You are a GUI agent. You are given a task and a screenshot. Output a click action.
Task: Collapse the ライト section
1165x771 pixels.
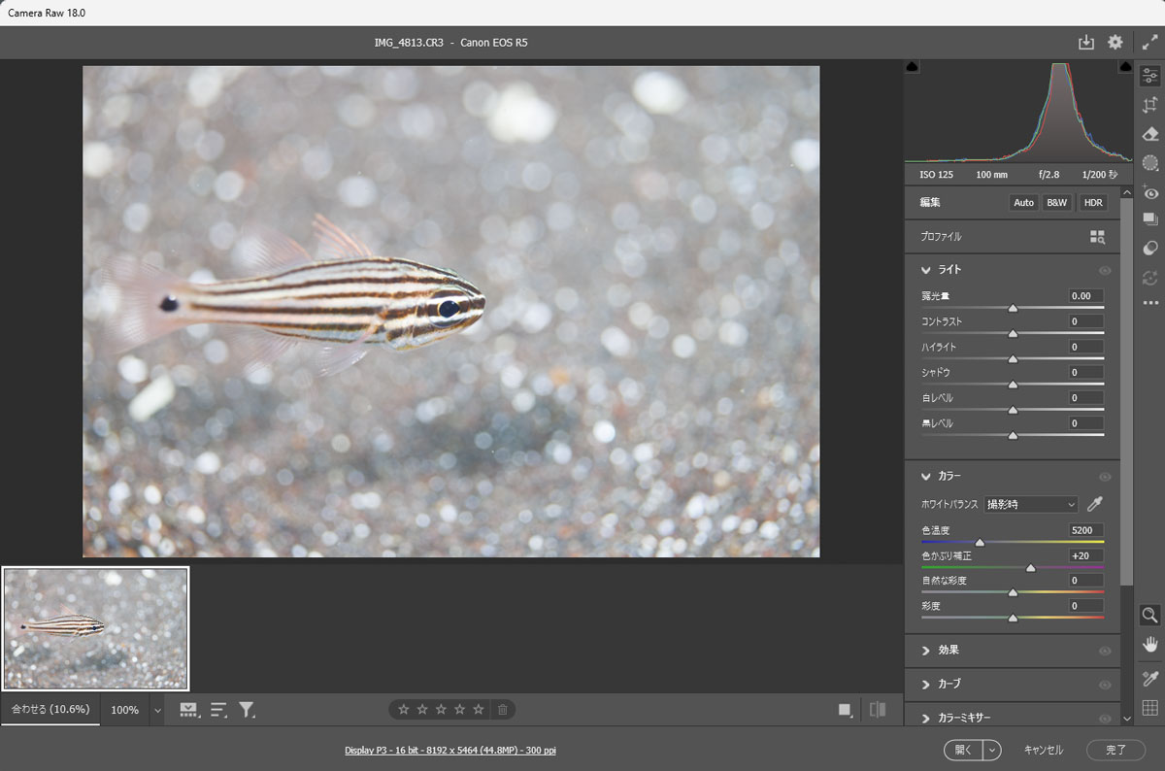926,270
